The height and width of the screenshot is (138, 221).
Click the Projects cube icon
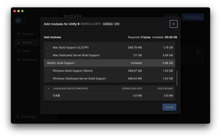(x=18, y=34)
